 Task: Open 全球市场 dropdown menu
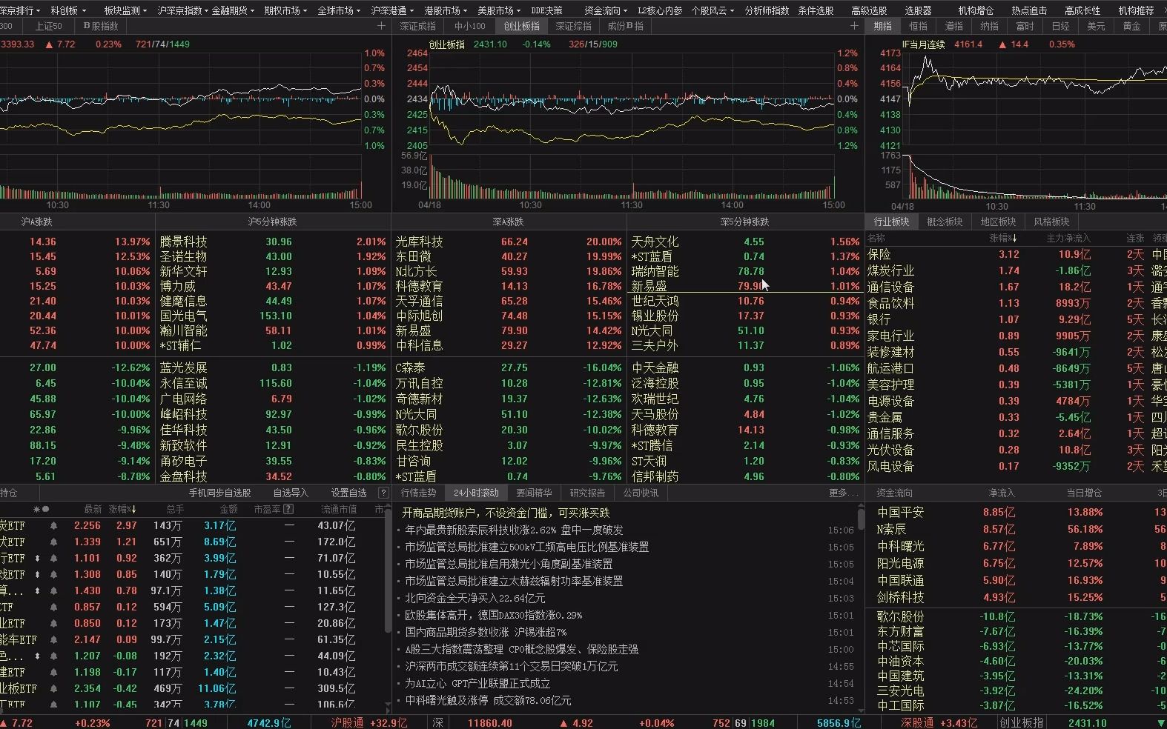(x=339, y=10)
